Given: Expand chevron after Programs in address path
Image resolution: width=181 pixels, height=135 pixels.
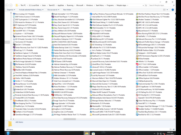Looking at the screenshot, I should click(x=115, y=5).
